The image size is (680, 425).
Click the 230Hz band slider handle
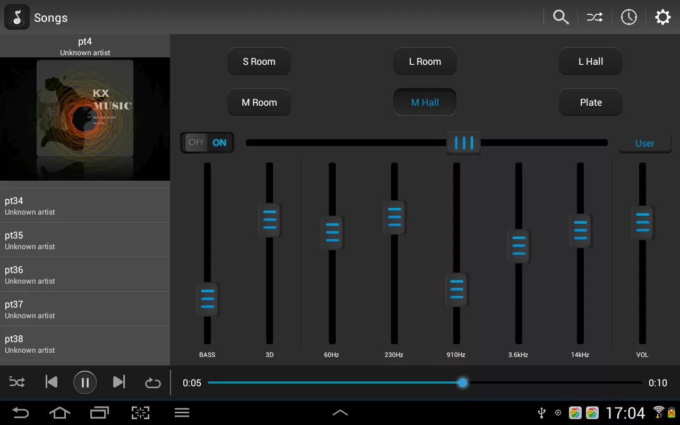pos(395,217)
